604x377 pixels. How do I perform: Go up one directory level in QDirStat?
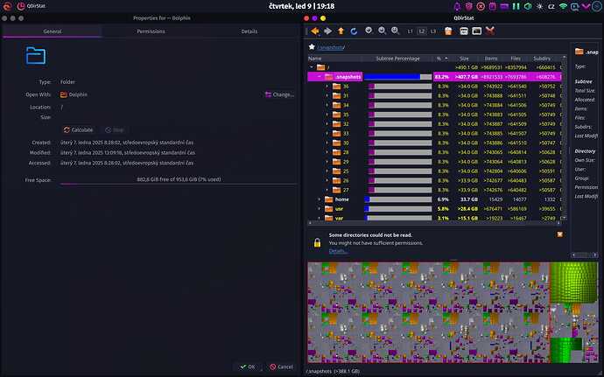341,31
